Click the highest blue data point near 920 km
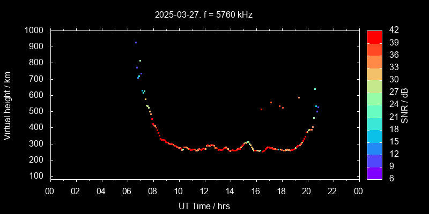 click(136, 42)
